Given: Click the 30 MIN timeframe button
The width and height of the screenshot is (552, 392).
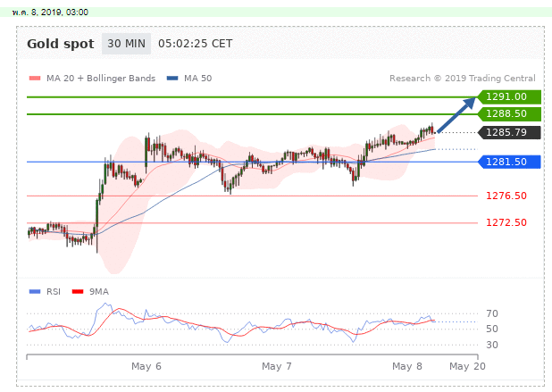Looking at the screenshot, I should [126, 44].
